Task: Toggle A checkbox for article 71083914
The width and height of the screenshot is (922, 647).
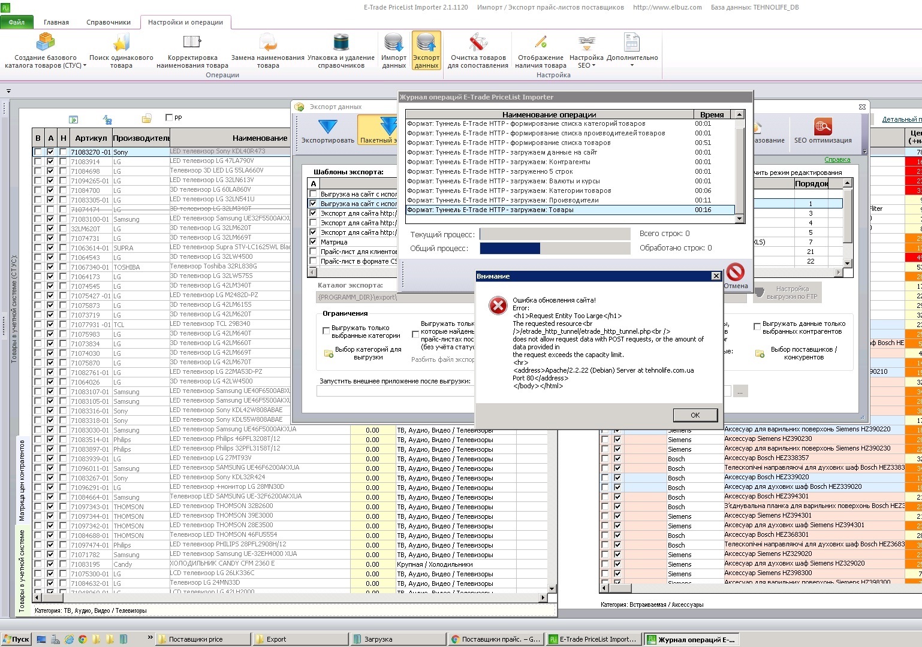Action: [50, 162]
